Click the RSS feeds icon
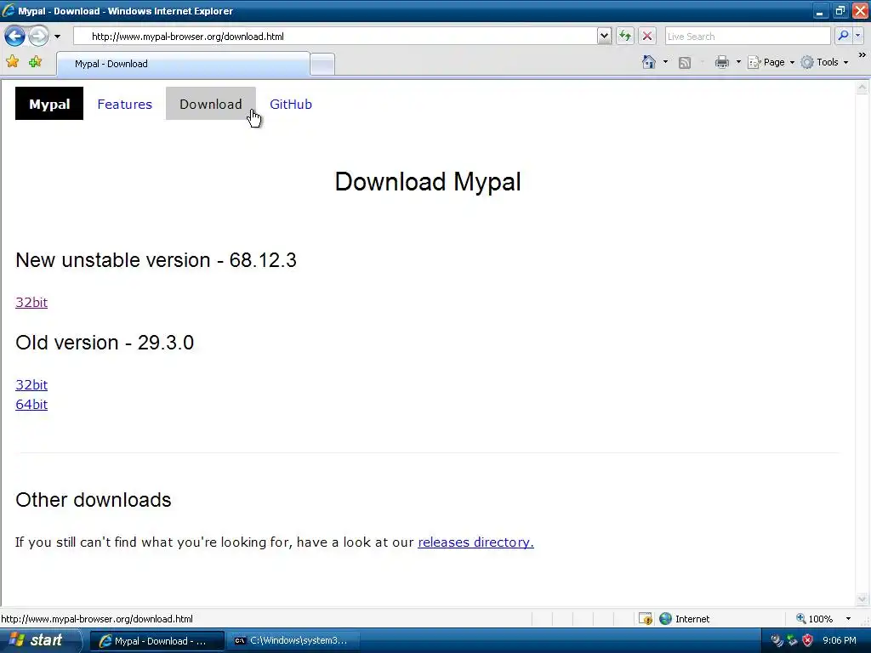The width and height of the screenshot is (871, 653). (685, 63)
